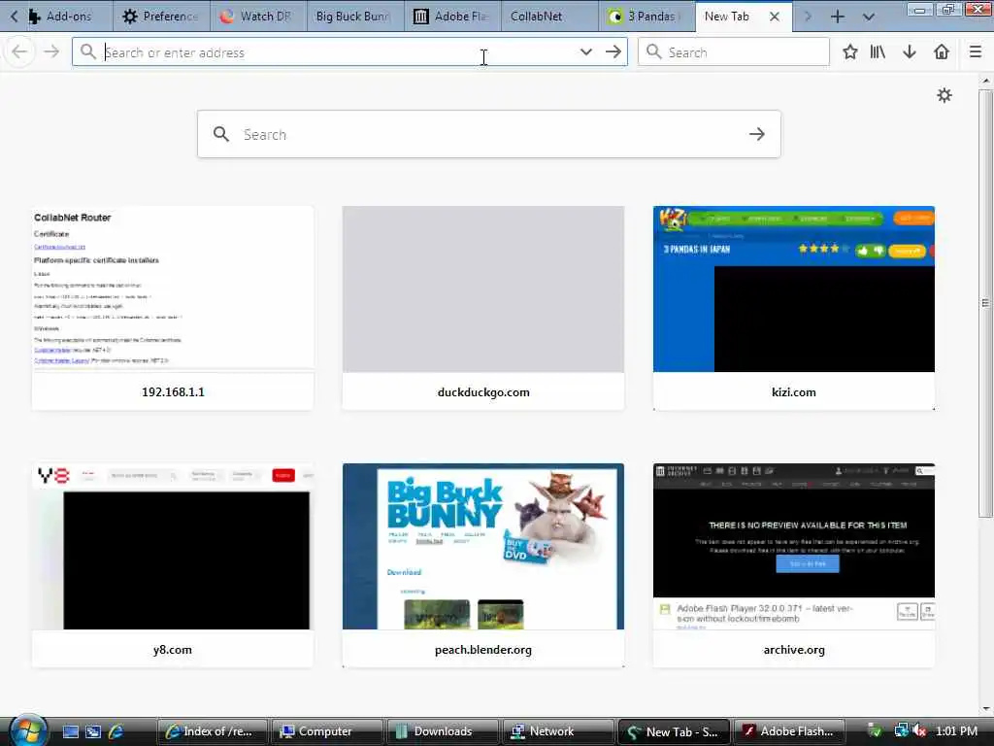994x746 pixels.
Task: Show downloads via the down-arrow icon
Action: tap(910, 52)
